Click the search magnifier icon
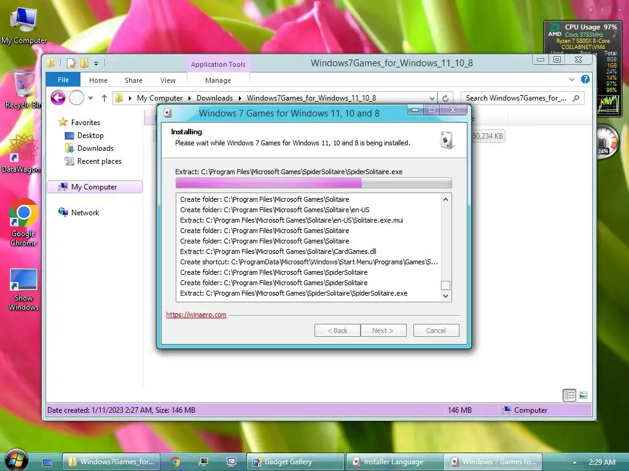 [x=576, y=98]
